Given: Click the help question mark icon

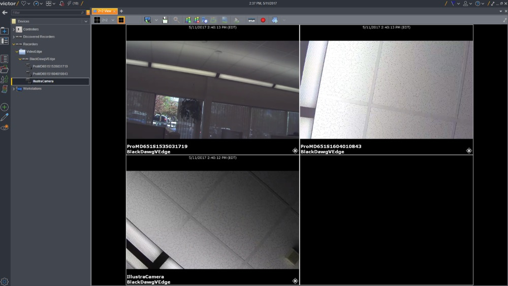Looking at the screenshot, I should 477,4.
